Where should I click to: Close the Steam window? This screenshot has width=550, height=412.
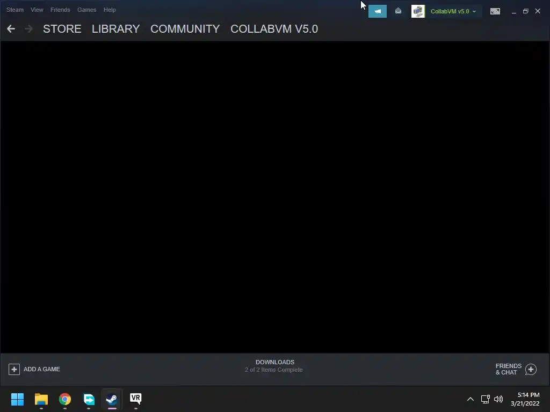point(538,11)
